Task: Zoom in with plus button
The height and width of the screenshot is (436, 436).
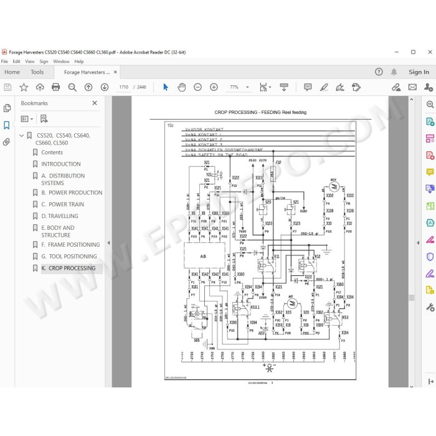Action: 214,87
